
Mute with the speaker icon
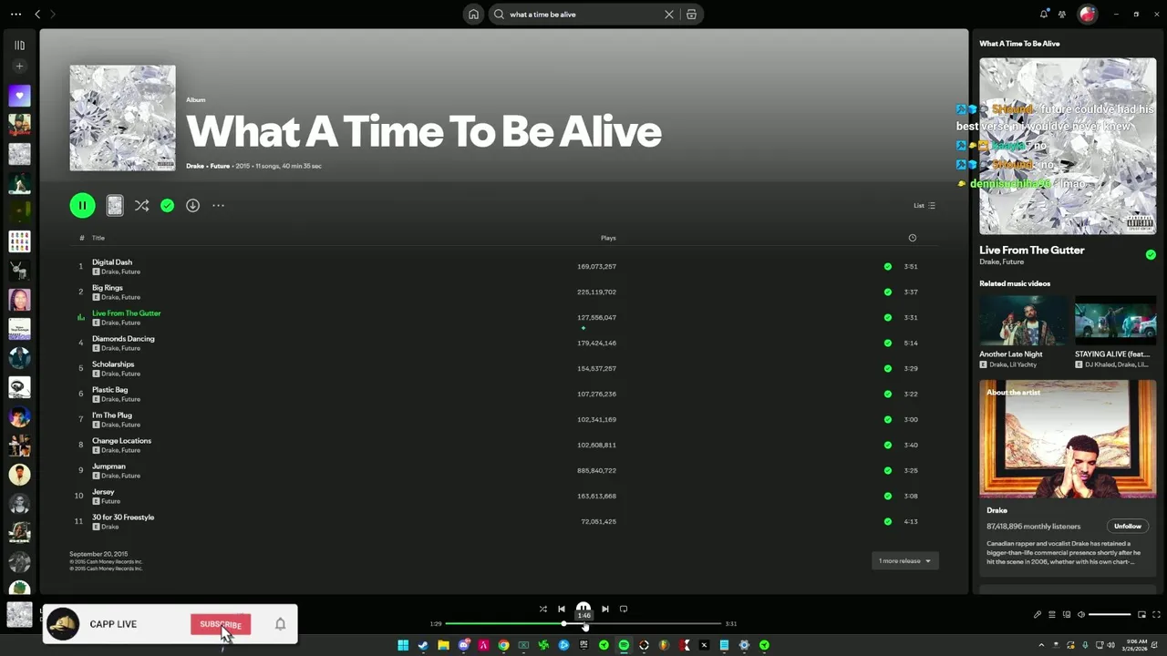[x=1081, y=615]
